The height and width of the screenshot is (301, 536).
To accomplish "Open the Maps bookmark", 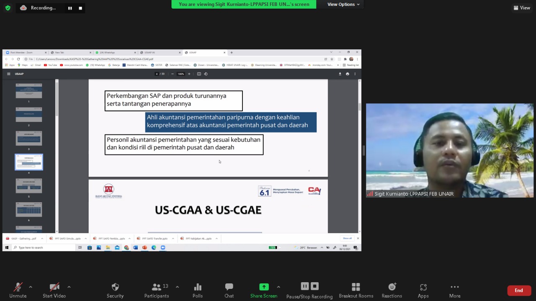I will (x=23, y=65).
